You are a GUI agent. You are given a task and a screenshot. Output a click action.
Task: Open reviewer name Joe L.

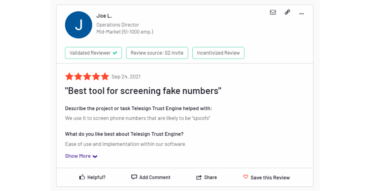104,16
